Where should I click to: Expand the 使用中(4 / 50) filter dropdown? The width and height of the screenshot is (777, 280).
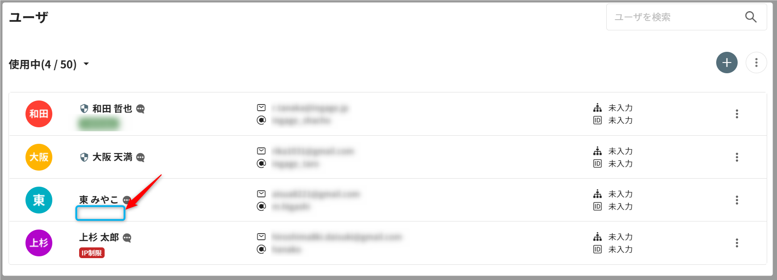(86, 64)
